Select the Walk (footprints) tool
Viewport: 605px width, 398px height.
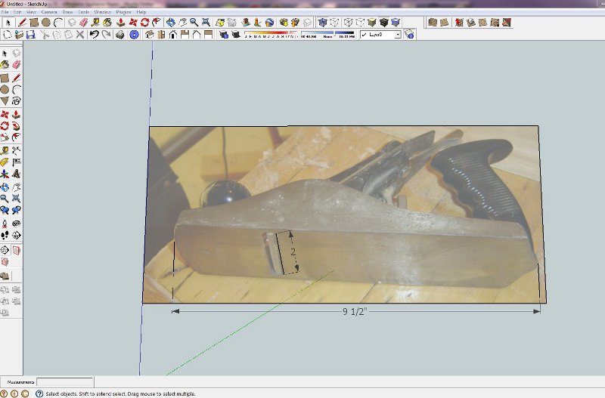click(5, 235)
